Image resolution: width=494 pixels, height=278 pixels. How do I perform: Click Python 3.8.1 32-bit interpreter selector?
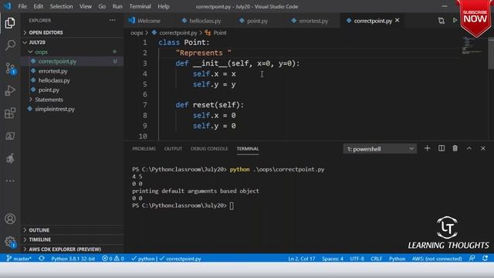[x=73, y=259]
